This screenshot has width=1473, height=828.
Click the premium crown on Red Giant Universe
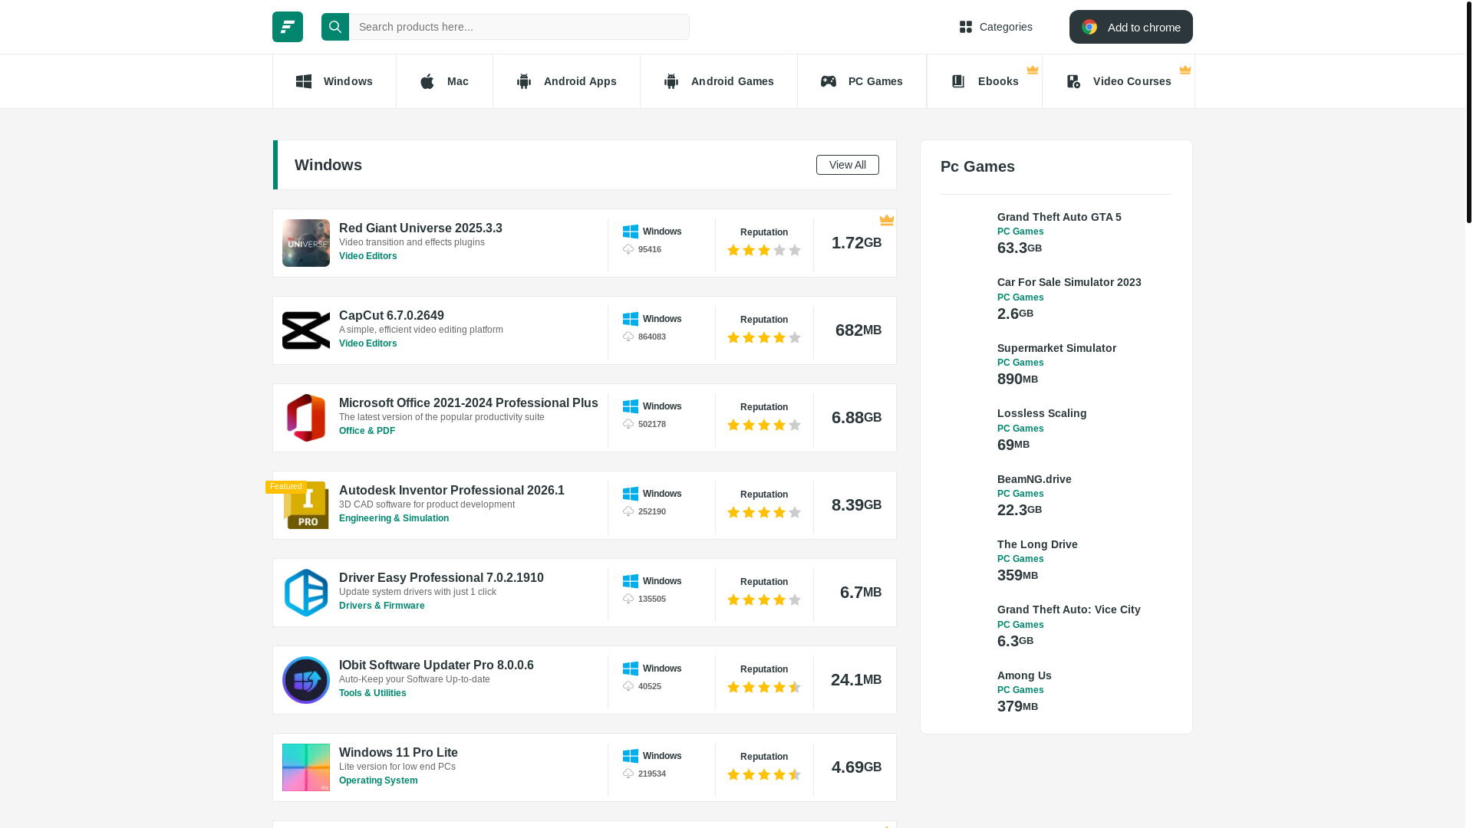(887, 220)
